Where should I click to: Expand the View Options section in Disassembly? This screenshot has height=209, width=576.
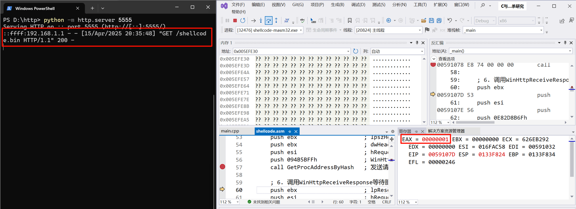pyautogui.click(x=434, y=59)
